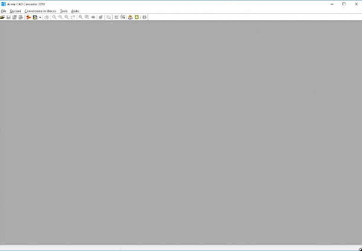Click the second magnifier zoom icon
The height and width of the screenshot is (251, 362).
coord(60,17)
